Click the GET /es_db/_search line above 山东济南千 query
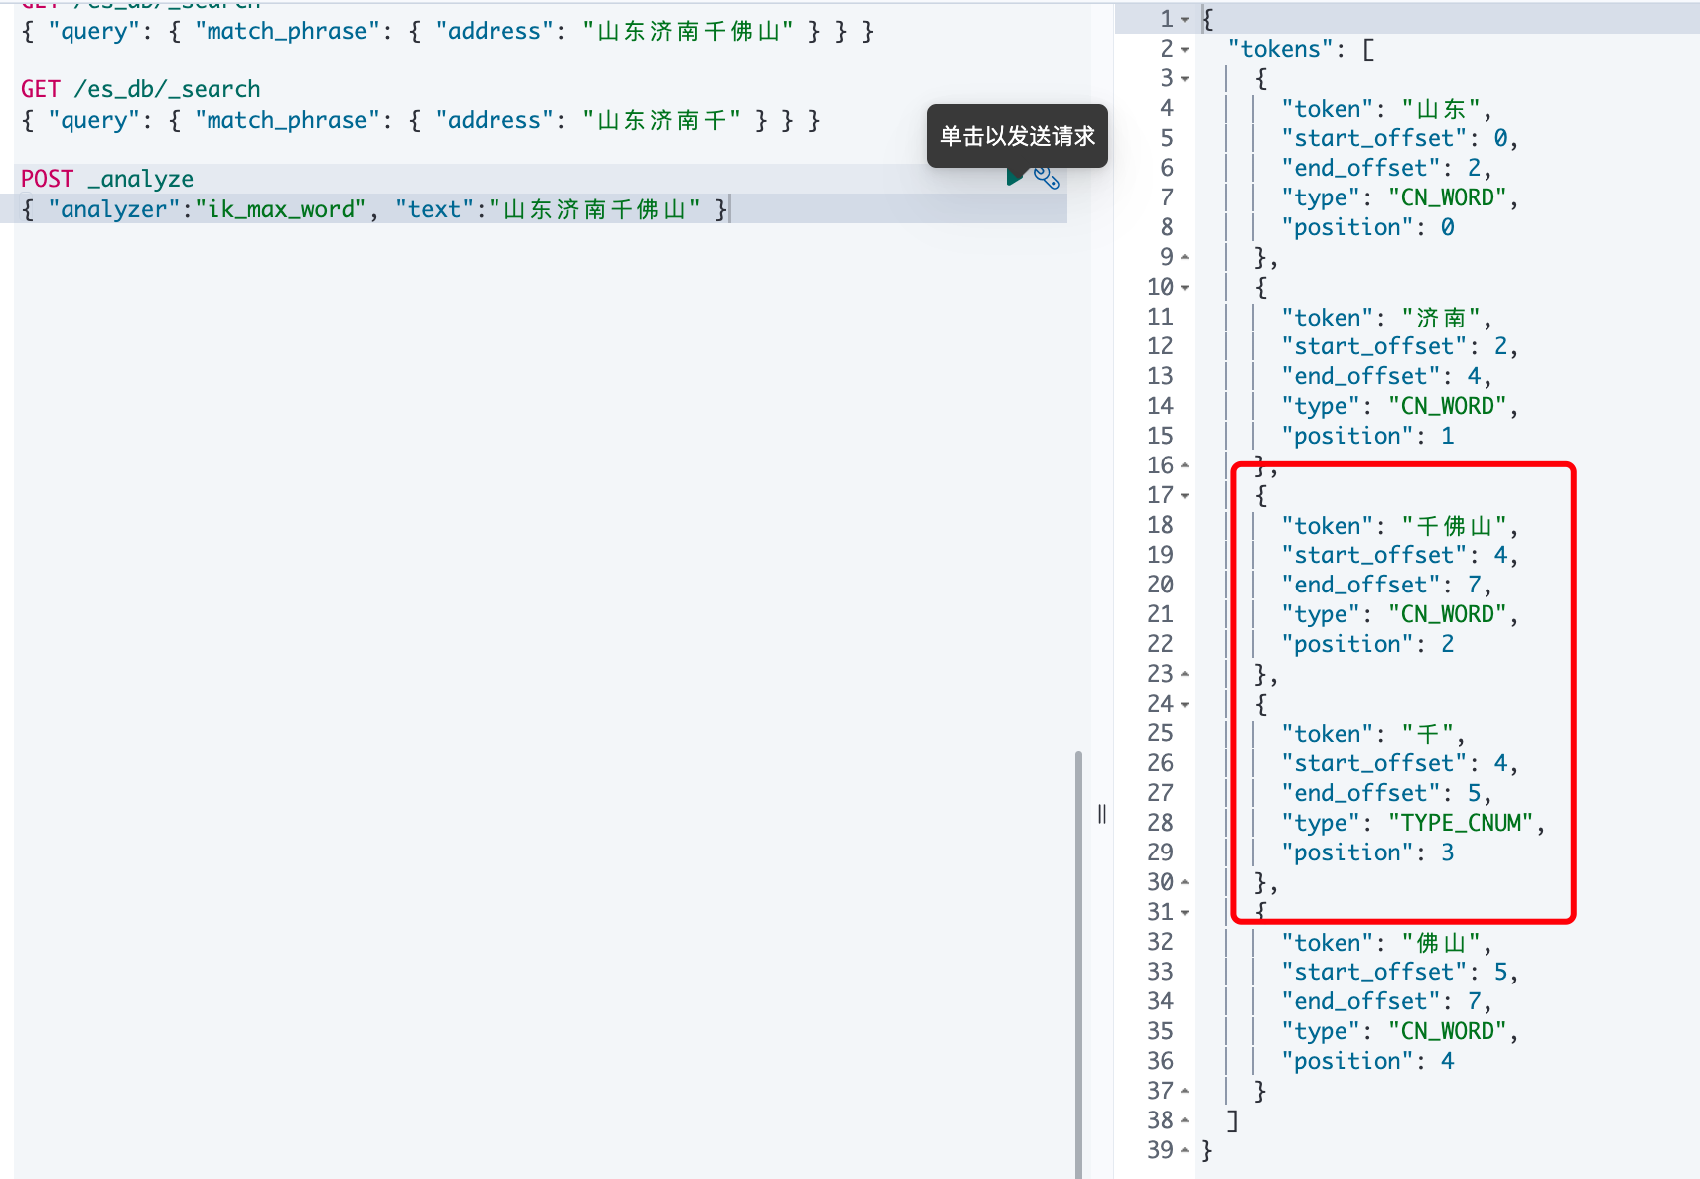1700x1179 pixels. 141,89
